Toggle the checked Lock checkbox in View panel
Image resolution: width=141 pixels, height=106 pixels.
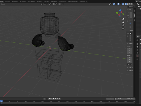pos(130,23)
